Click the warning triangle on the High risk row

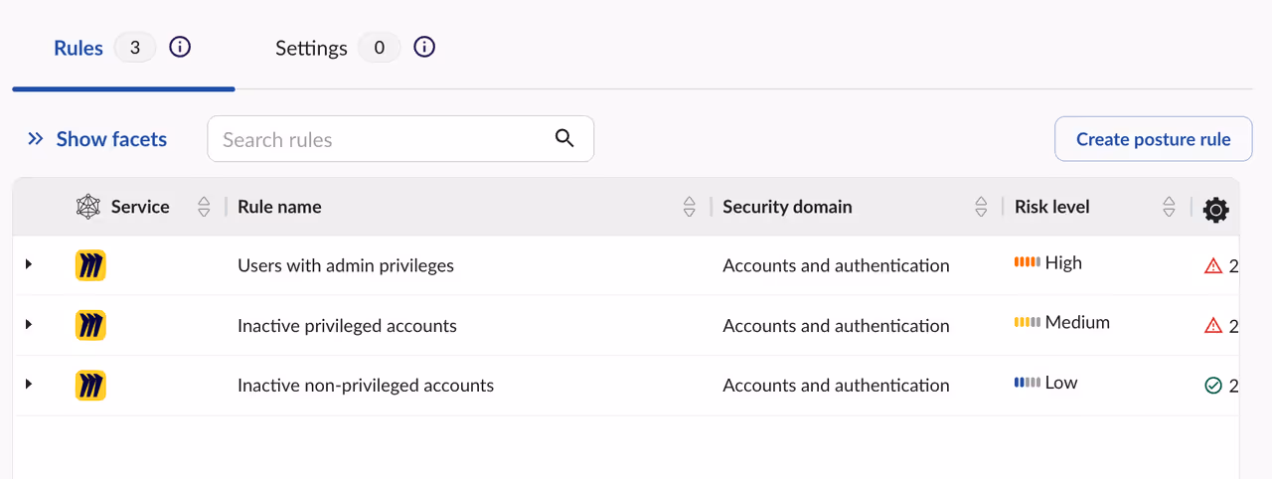click(x=1212, y=265)
